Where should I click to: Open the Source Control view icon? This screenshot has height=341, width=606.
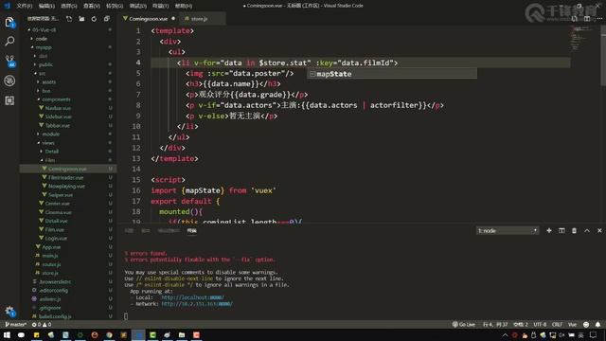[x=9, y=61]
